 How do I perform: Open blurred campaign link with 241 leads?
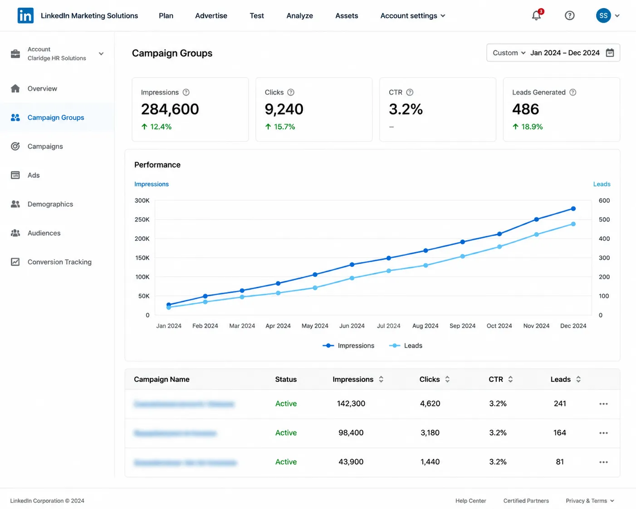click(x=184, y=404)
